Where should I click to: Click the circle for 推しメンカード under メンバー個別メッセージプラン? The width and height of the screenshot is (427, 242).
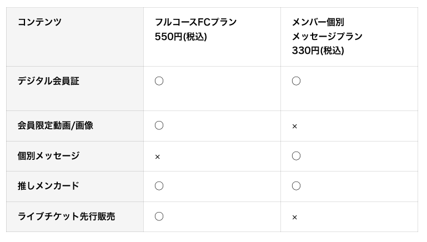(x=296, y=186)
